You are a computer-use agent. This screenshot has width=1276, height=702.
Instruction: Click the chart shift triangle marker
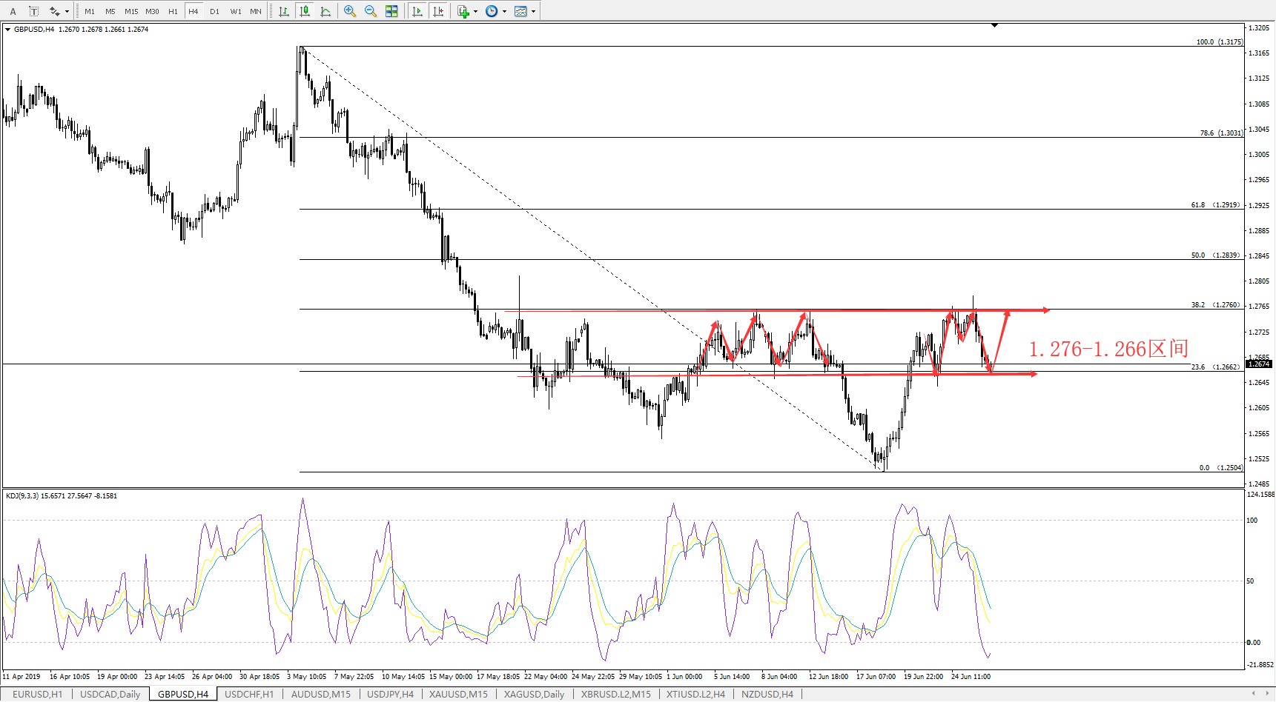tap(995, 25)
